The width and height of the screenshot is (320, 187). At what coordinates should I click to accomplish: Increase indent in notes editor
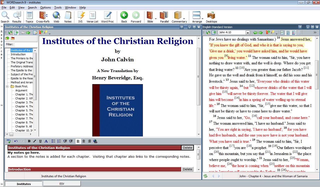point(71,141)
